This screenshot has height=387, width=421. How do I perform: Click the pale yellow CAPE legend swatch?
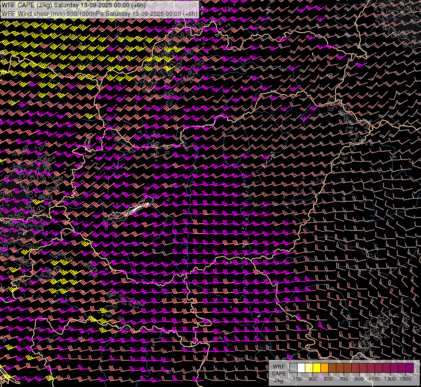[x=309, y=368]
